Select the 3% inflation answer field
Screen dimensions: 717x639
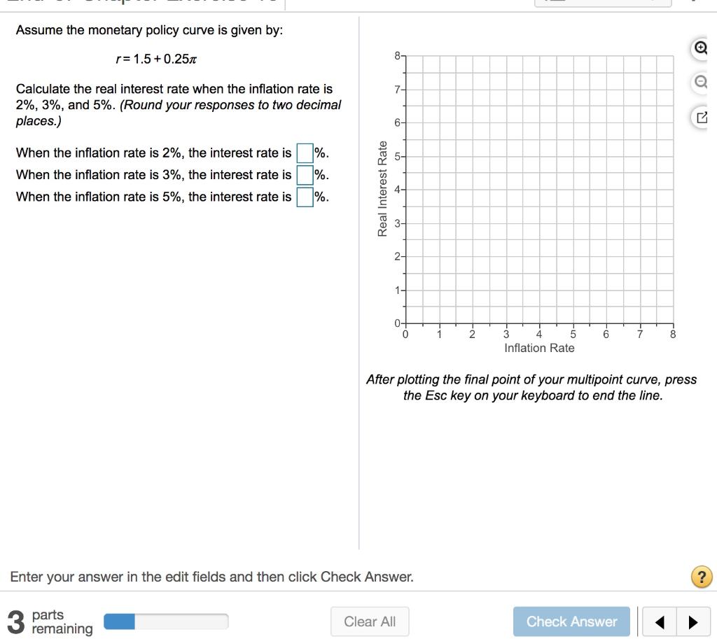(x=304, y=175)
